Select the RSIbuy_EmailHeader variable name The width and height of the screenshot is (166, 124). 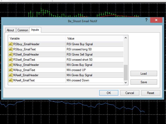pos(26,44)
